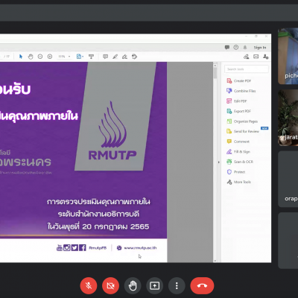Viewport: 298px width, 298px height.
Task: Click the Comment tool icon in sidebar
Action: click(229, 142)
